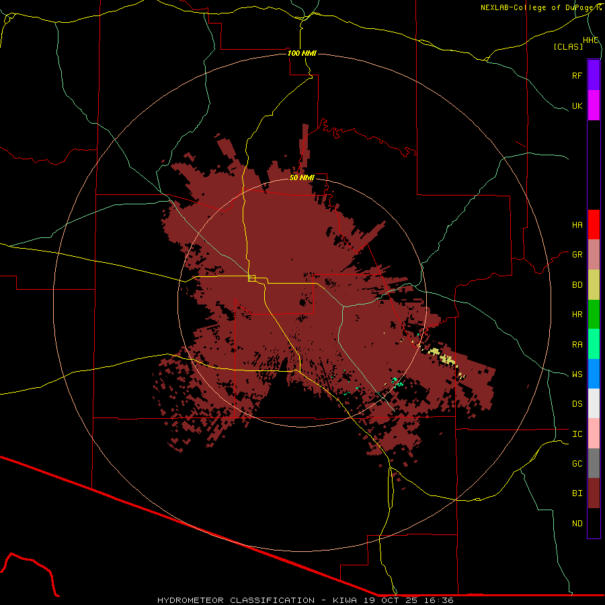The height and width of the screenshot is (605, 605).
Task: Click the yellow big-drops echo cluster
Action: [442, 356]
